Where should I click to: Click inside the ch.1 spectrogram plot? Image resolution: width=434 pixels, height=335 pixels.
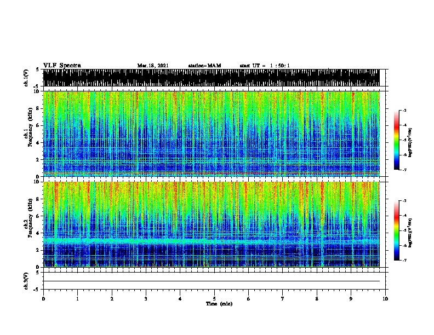[211, 134]
